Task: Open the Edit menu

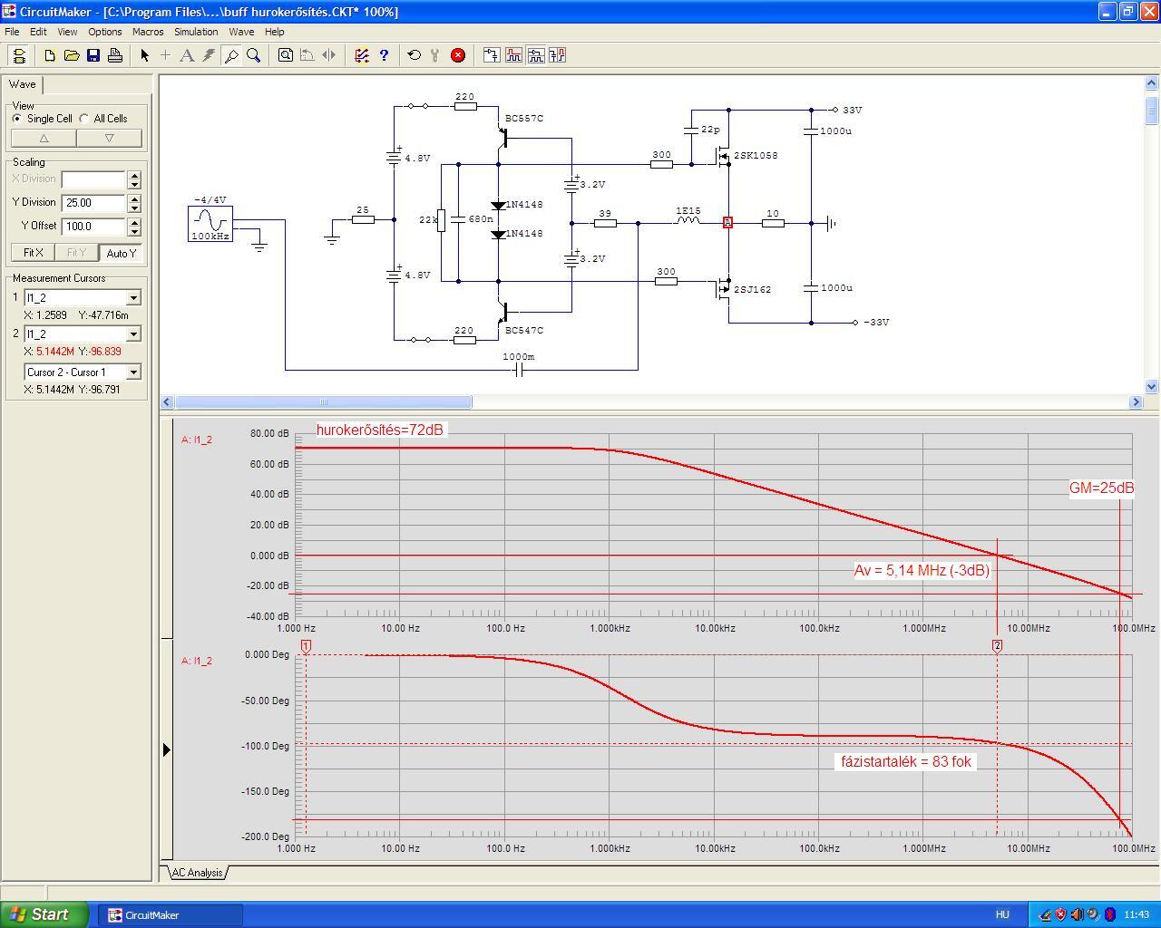Action: point(38,32)
